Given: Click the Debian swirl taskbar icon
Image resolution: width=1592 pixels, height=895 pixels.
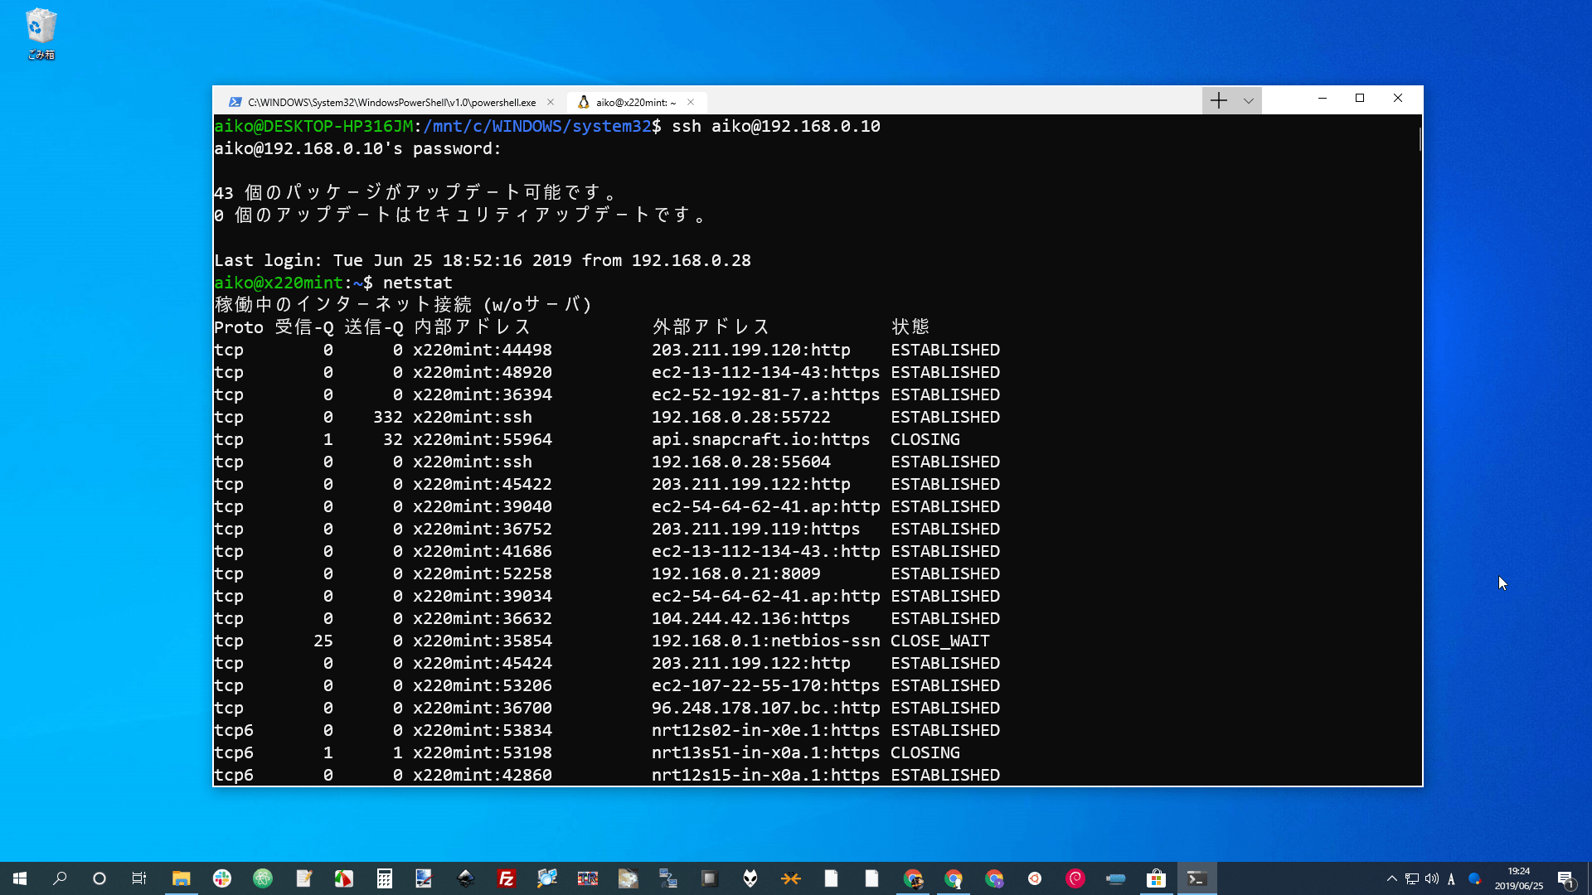Looking at the screenshot, I should click(1075, 878).
